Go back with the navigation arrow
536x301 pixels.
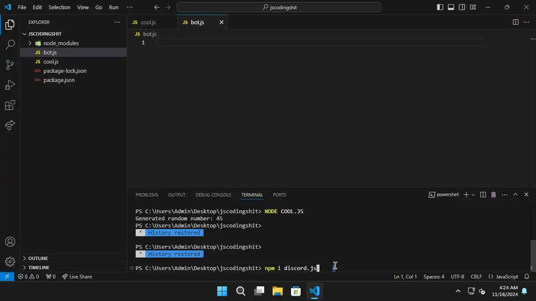[x=157, y=7]
